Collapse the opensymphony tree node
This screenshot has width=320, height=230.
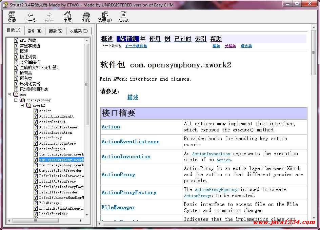(x=16, y=100)
